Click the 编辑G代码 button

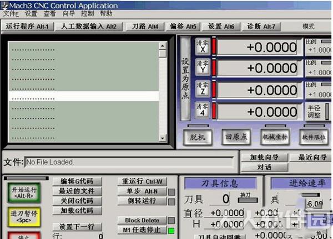tap(77, 181)
